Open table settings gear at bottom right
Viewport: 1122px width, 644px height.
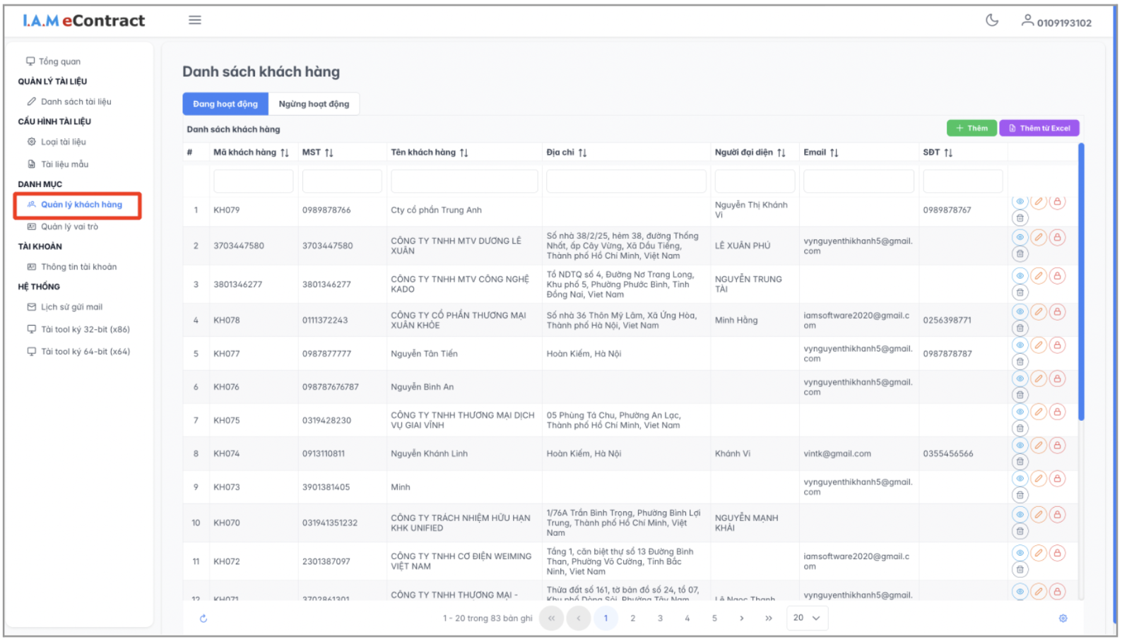pyautogui.click(x=1063, y=619)
